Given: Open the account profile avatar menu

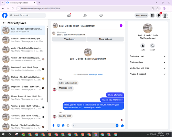Looking at the screenshot, I should click(165, 15).
